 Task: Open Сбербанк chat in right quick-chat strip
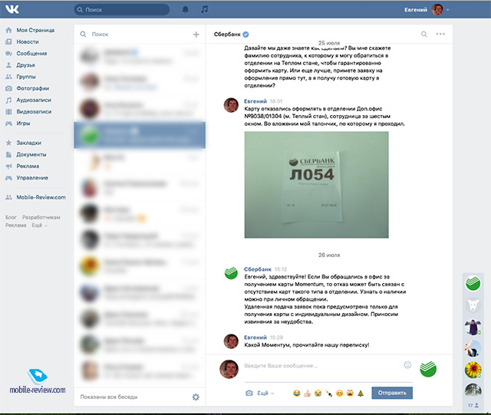click(473, 284)
